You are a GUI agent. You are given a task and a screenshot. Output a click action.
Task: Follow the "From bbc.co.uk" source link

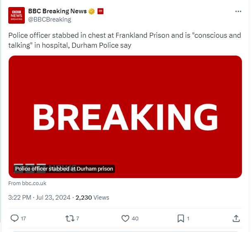coord(27,183)
